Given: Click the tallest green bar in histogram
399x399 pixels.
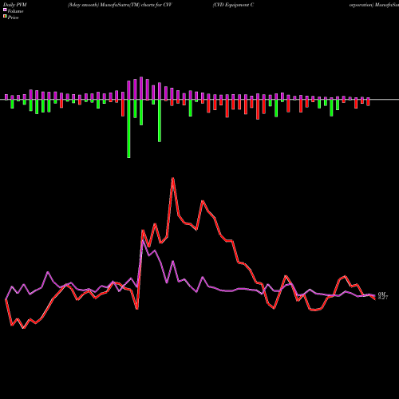Looking at the screenshot, I should [128, 128].
